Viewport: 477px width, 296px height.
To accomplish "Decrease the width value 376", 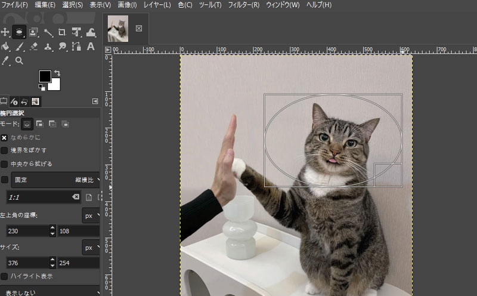I will pyautogui.click(x=52, y=266).
